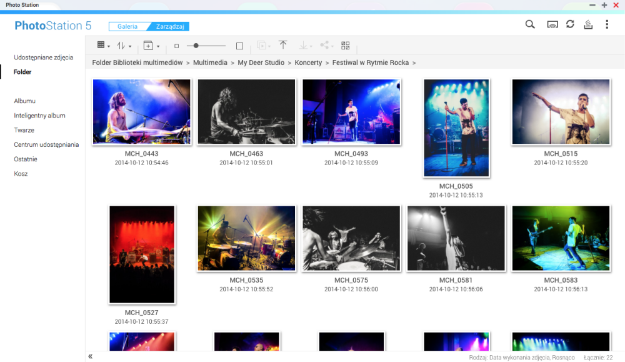The width and height of the screenshot is (625, 362).
Task: Select thumbnail MCH_0575
Action: (351, 238)
